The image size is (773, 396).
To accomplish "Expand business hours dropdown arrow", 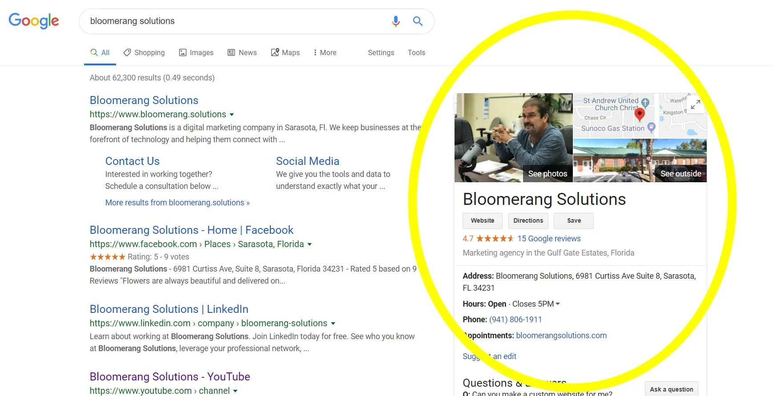I will (558, 304).
